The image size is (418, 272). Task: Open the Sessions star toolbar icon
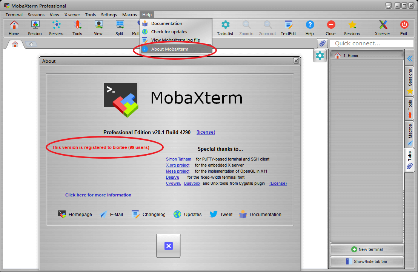click(352, 28)
